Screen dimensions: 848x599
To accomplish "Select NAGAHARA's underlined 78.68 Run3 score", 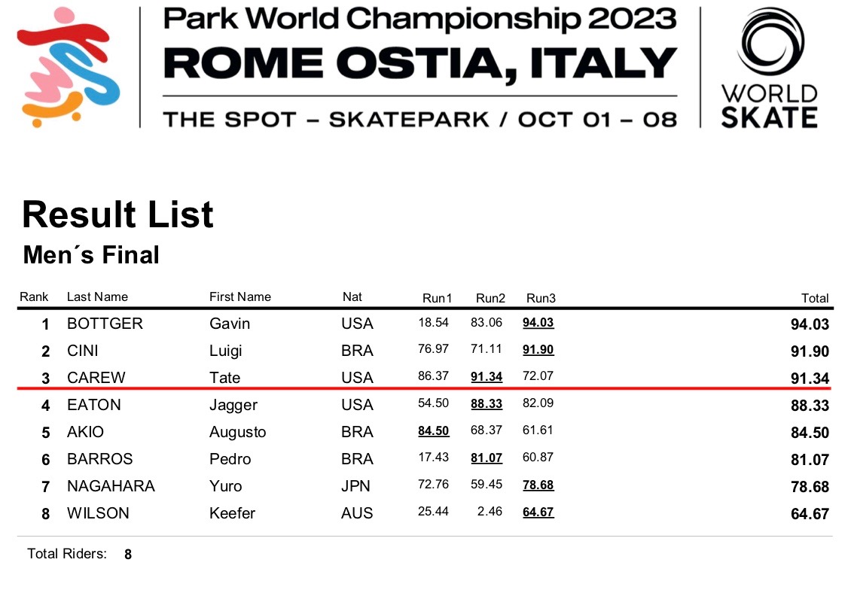I will (x=538, y=485).
